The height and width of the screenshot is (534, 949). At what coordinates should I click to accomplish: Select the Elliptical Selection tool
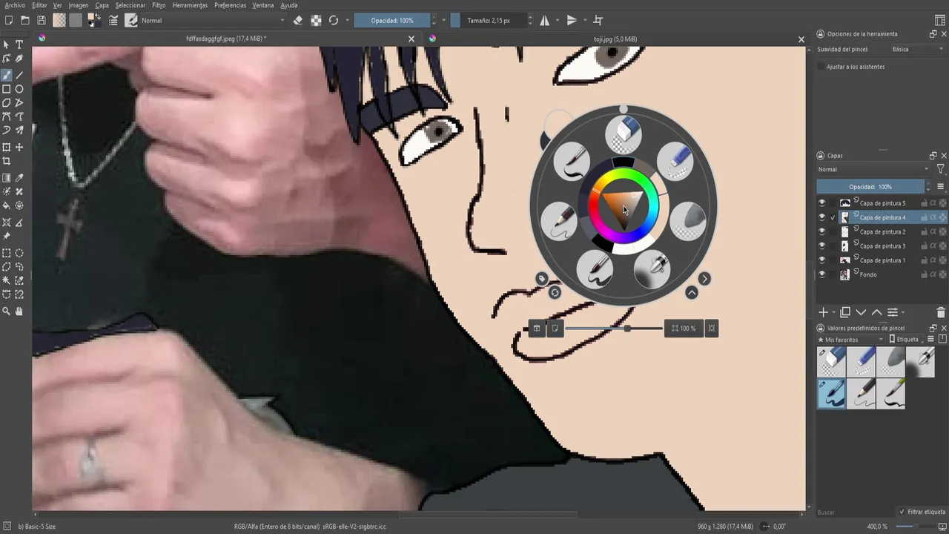(19, 253)
